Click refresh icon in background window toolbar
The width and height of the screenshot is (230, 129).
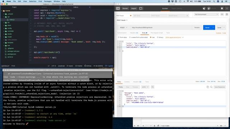(x=155, y=126)
